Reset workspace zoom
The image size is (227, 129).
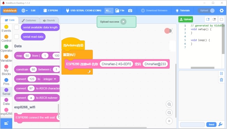tap(169, 121)
